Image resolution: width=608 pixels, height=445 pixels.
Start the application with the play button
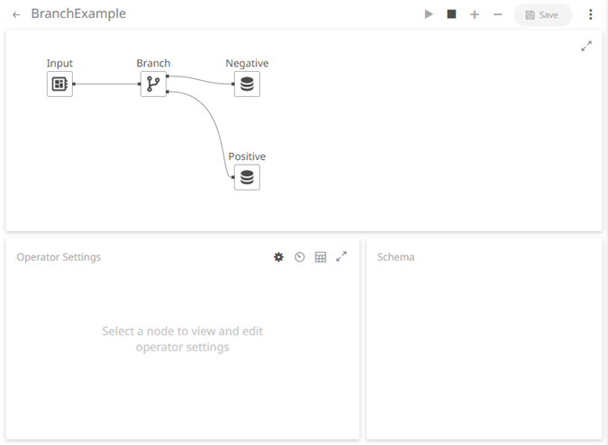429,14
